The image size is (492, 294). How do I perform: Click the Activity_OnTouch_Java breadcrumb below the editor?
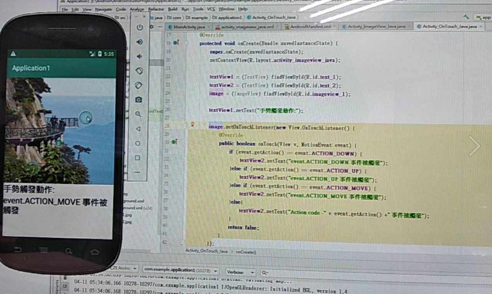tap(206, 251)
